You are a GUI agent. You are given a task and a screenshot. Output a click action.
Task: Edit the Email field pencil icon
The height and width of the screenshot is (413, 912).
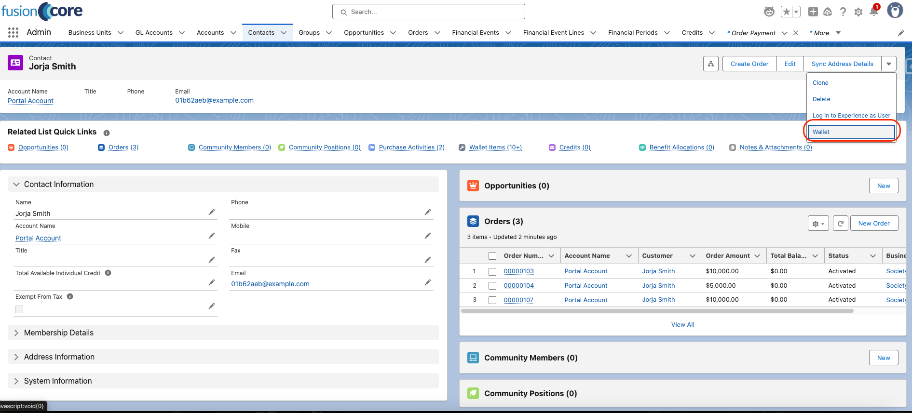(428, 282)
